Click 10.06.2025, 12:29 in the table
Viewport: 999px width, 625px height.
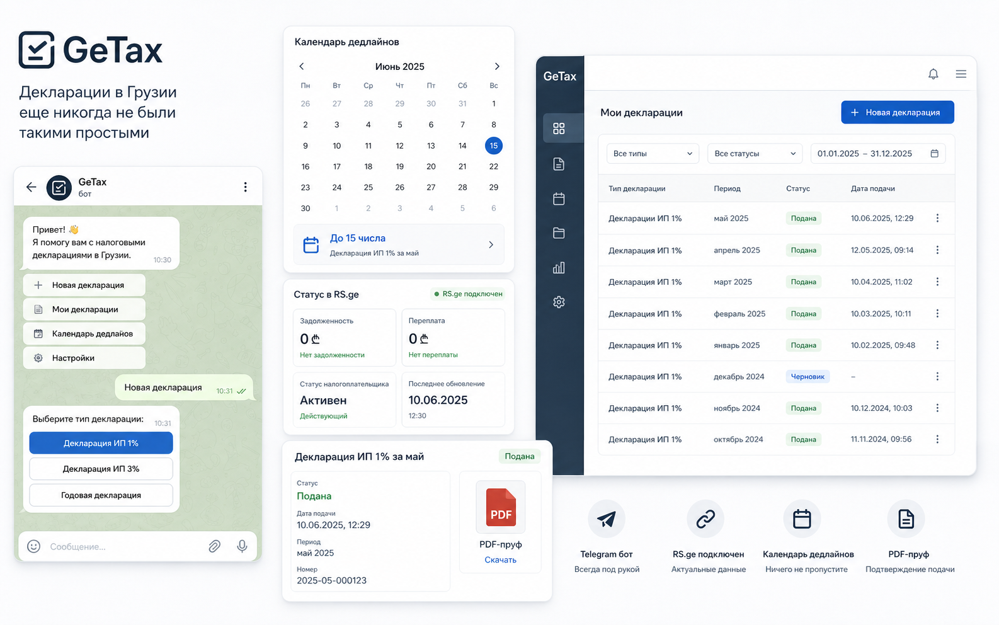tap(882, 218)
